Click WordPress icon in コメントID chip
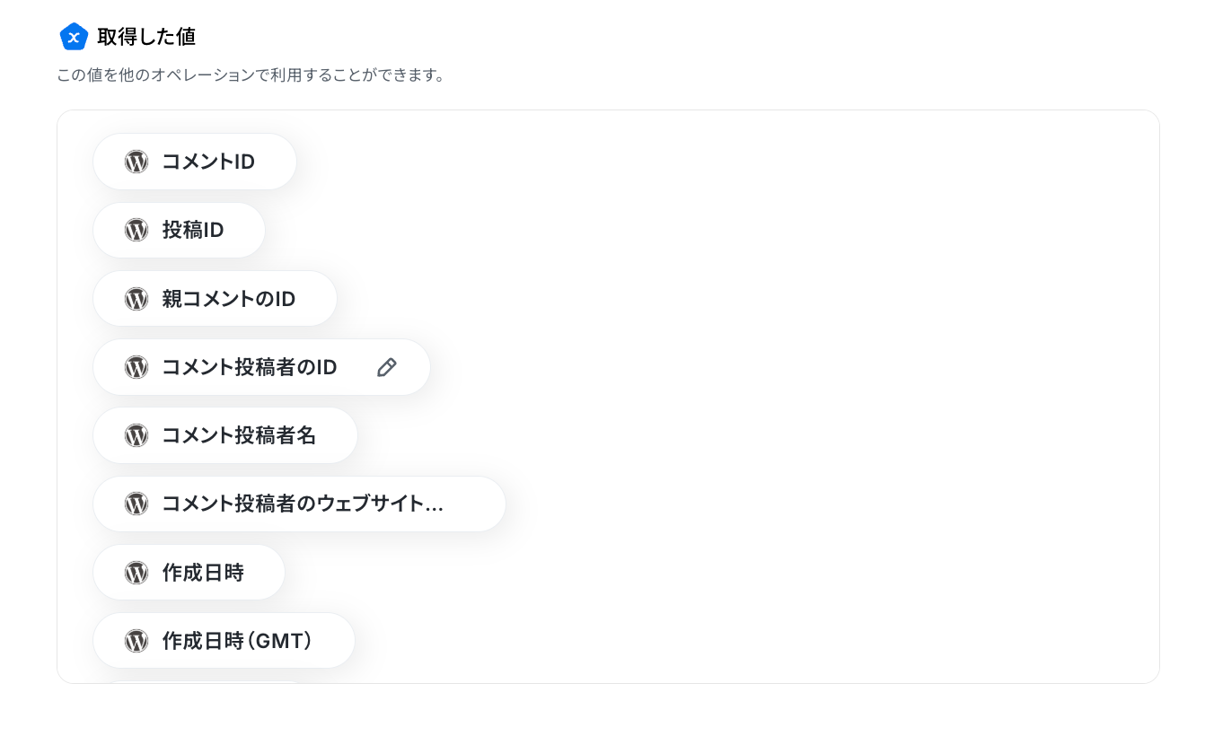The width and height of the screenshot is (1214, 745). pyautogui.click(x=136, y=162)
